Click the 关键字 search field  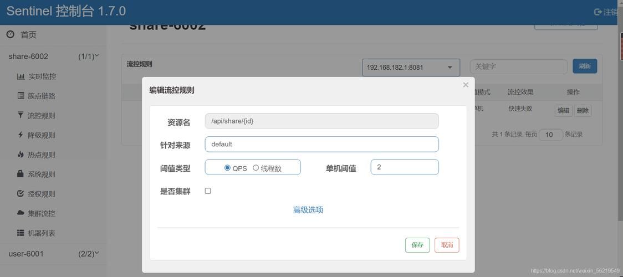(x=518, y=66)
